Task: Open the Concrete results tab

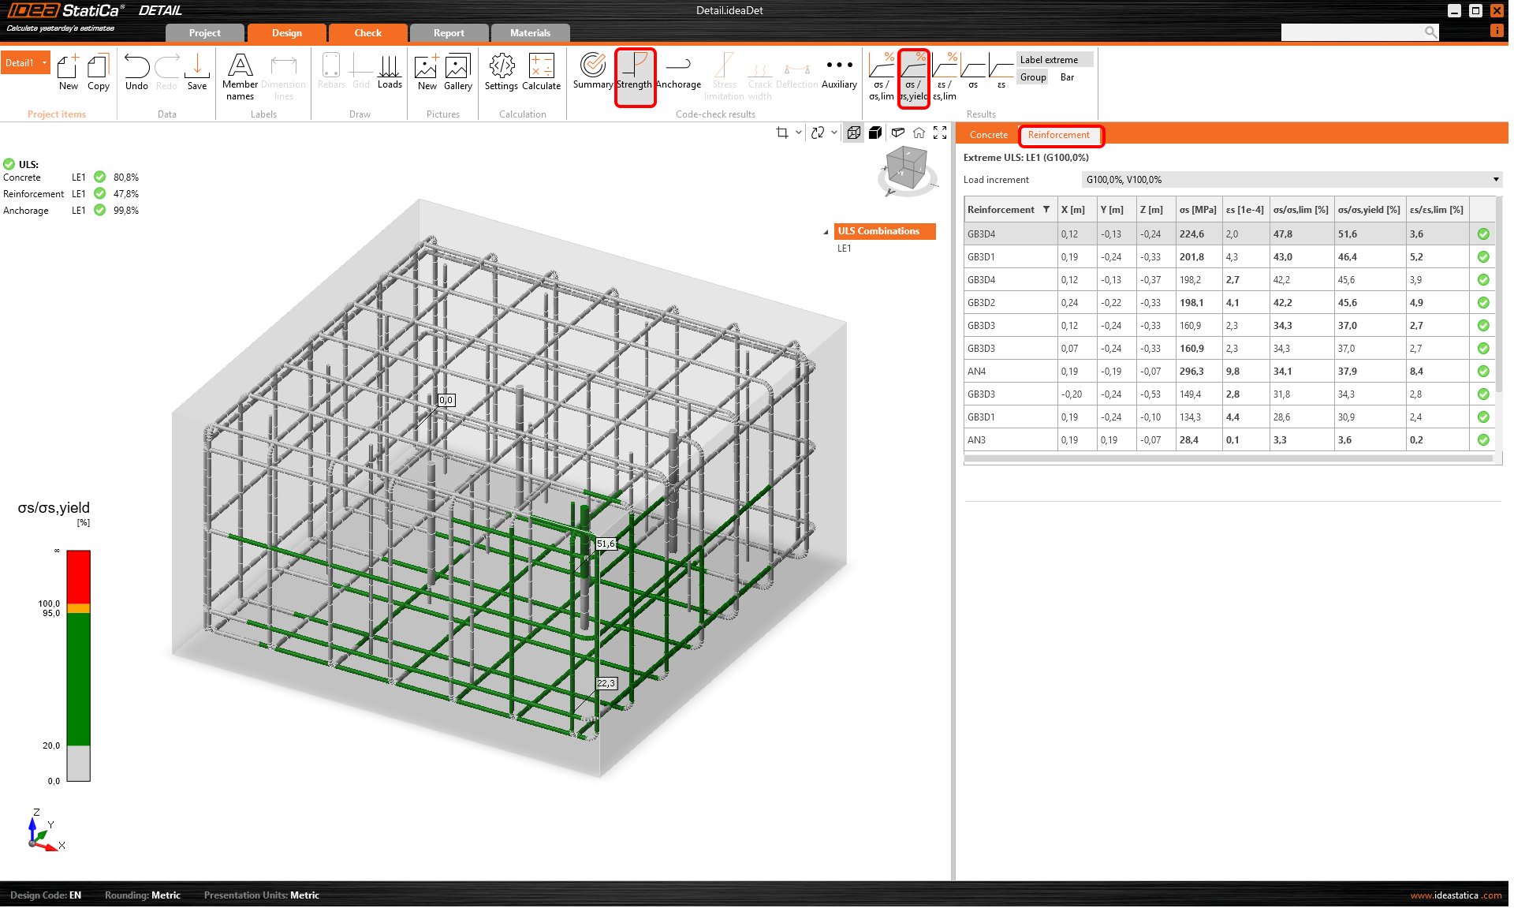Action: (988, 135)
